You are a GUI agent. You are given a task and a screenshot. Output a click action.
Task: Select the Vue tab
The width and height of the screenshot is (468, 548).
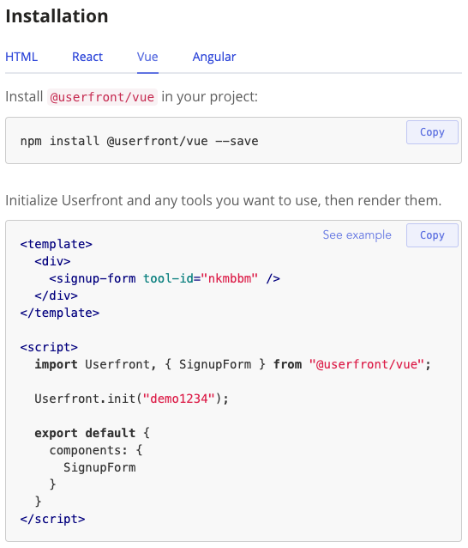click(x=147, y=57)
